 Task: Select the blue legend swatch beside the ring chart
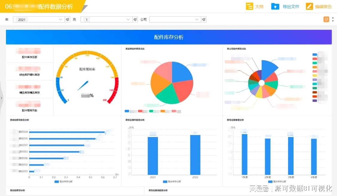[x=315, y=54]
